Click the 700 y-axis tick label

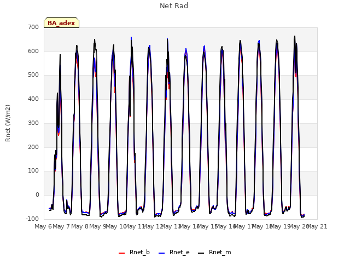pos(33,27)
